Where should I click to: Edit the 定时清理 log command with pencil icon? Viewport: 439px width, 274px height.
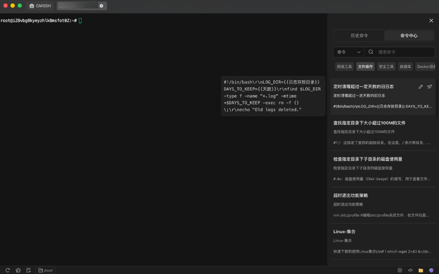pos(421,87)
